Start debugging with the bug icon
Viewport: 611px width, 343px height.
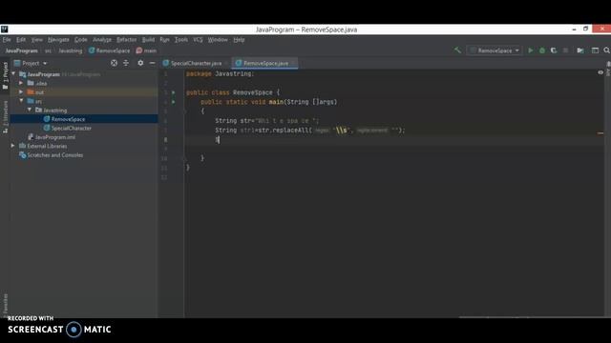click(x=542, y=50)
